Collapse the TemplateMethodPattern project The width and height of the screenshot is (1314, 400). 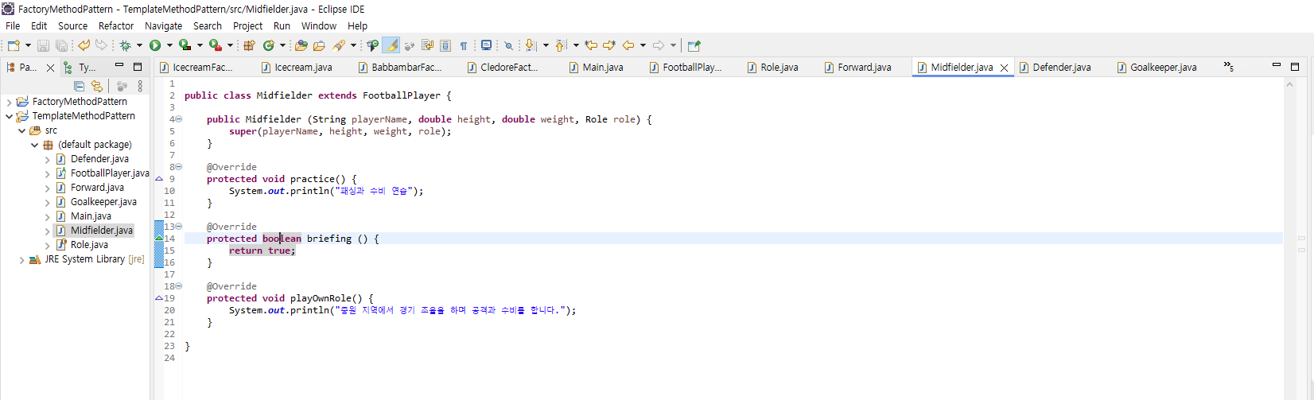[x=9, y=116]
